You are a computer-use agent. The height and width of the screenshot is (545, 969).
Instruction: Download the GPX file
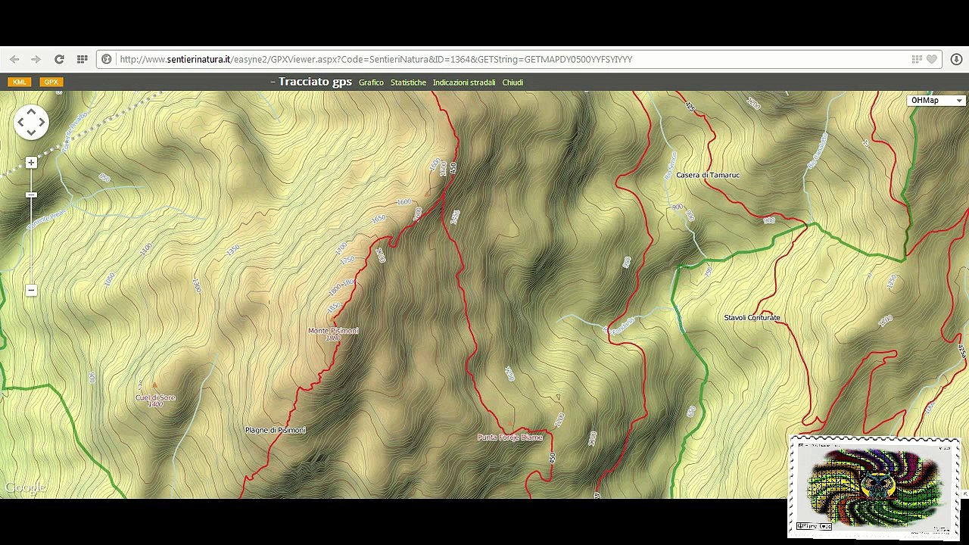tap(51, 82)
